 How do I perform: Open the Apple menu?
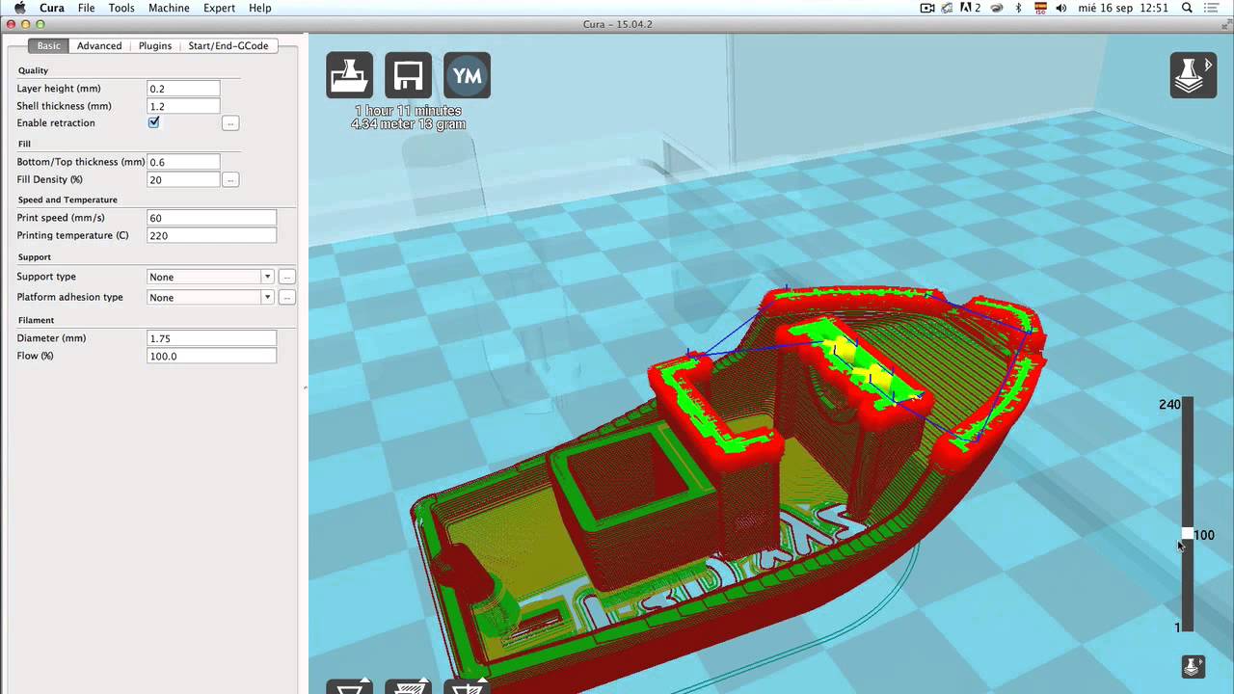pos(19,8)
